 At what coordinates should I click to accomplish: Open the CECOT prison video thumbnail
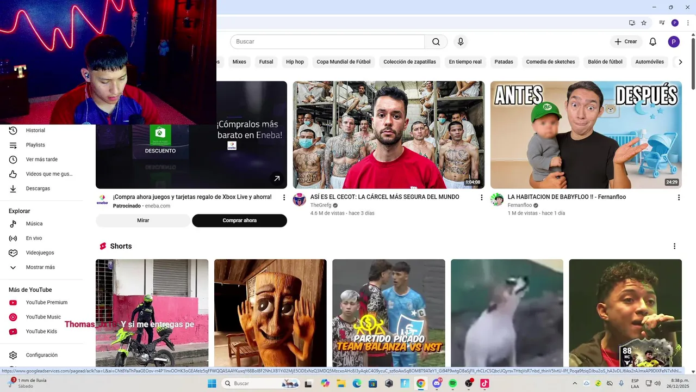(x=389, y=135)
